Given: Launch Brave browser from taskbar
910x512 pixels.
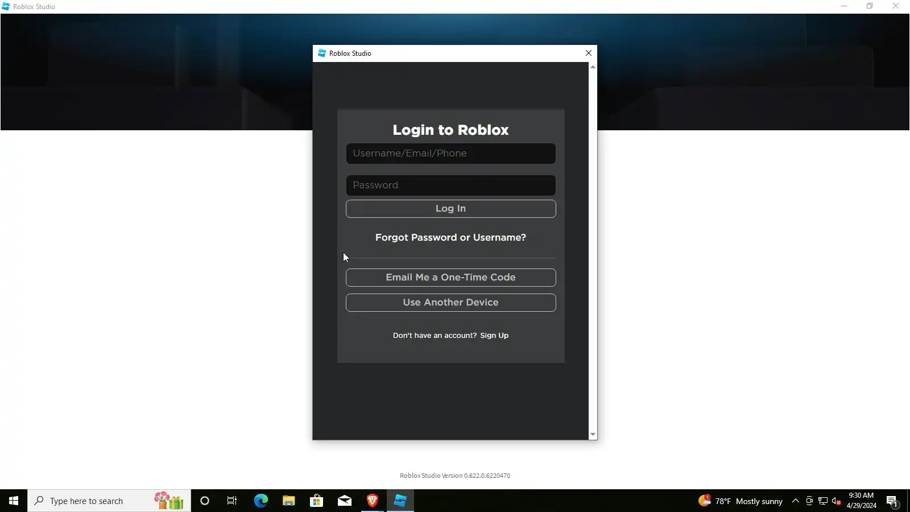Looking at the screenshot, I should click(x=373, y=501).
